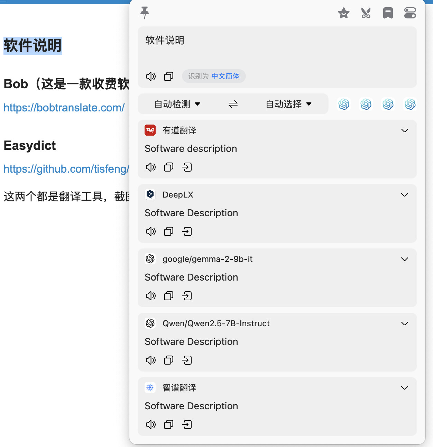Open the github.com/tisfeng link in the document
The width and height of the screenshot is (433, 447).
(x=66, y=169)
